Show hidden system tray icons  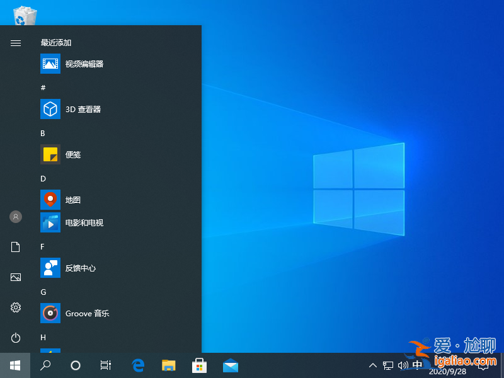[x=373, y=365]
